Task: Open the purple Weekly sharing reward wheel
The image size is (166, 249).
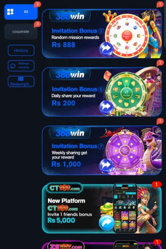Action: pos(125,150)
